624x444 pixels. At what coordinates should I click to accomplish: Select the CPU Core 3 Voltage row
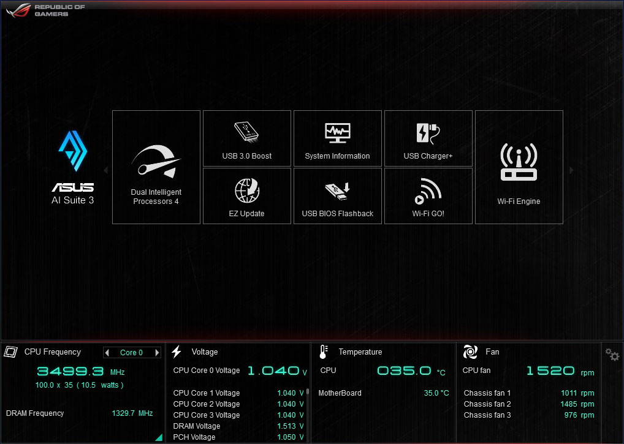(x=238, y=415)
